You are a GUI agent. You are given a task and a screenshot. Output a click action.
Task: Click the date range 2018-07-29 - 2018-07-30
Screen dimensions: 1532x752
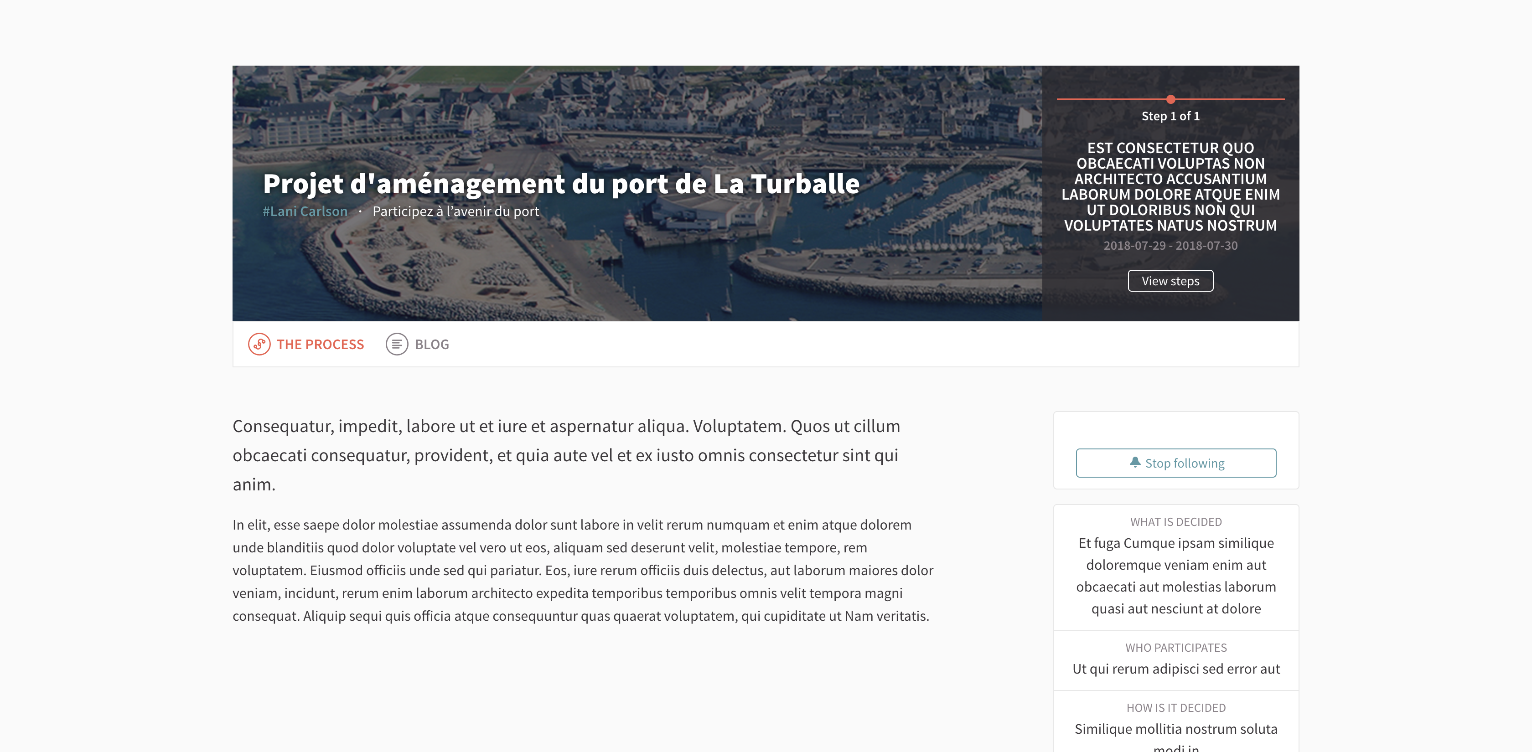point(1170,246)
